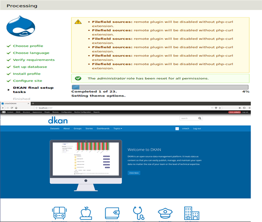Open the browser library icon
262x222 pixels.
coord(240,108)
